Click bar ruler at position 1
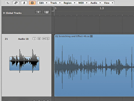The height and width of the screenshot is (101, 134). pyautogui.click(x=56, y=8)
